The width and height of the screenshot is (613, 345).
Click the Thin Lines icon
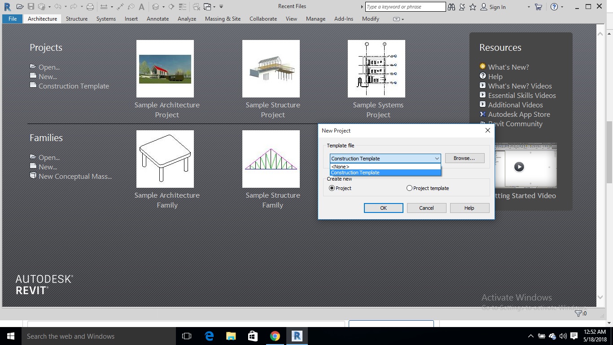pos(182,7)
